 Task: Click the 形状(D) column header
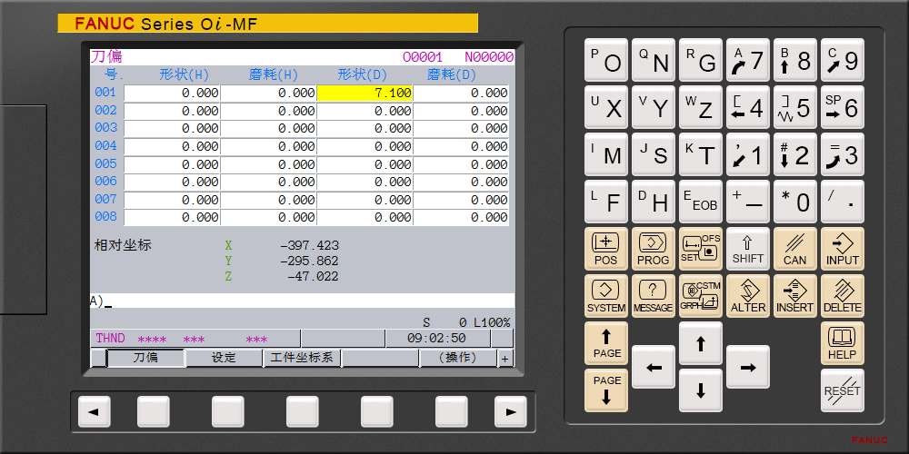(363, 75)
